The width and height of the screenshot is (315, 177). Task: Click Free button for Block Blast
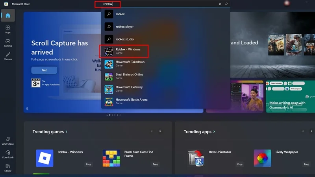pos(155,164)
